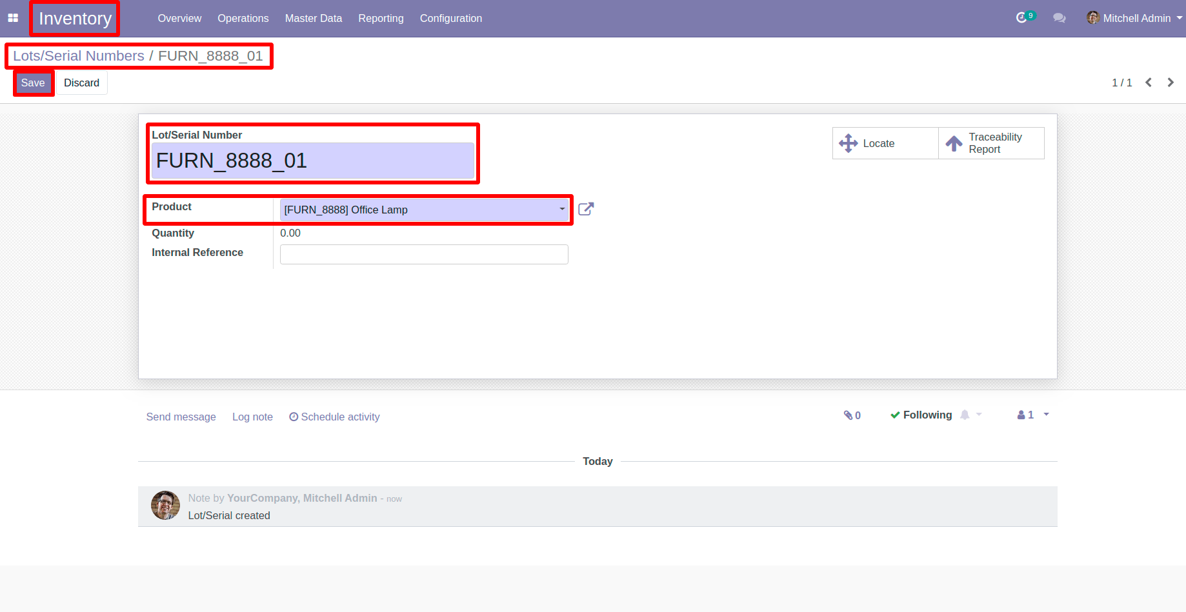Click the Today date separator label
This screenshot has height=612, width=1186.
click(x=598, y=461)
